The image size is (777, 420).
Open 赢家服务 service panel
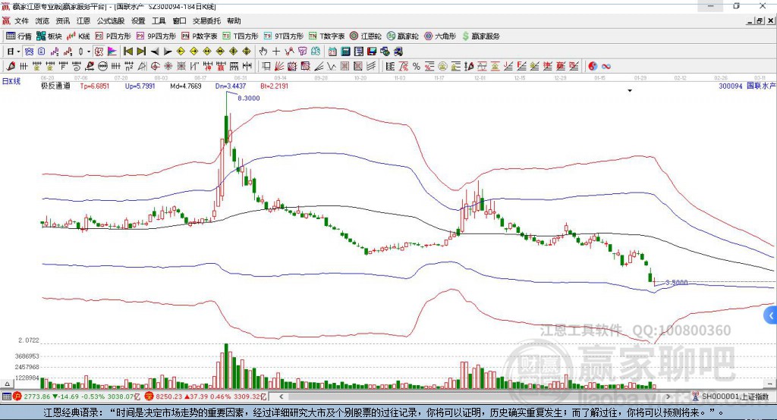coord(480,36)
